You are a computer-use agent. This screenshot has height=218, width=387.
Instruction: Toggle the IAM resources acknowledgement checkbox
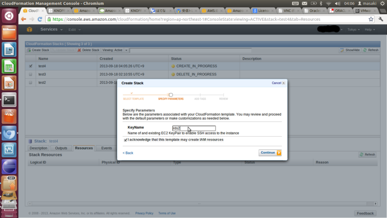[126, 140]
